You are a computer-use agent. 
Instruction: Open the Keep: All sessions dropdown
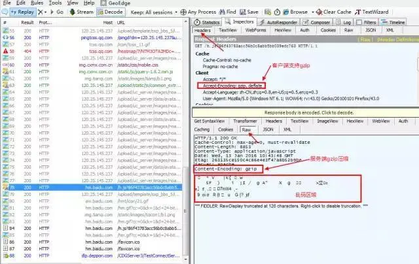[x=154, y=12]
